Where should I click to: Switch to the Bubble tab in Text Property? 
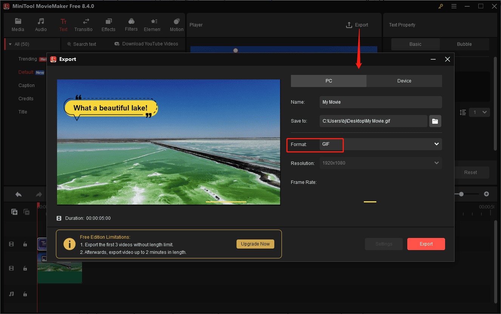tap(464, 44)
